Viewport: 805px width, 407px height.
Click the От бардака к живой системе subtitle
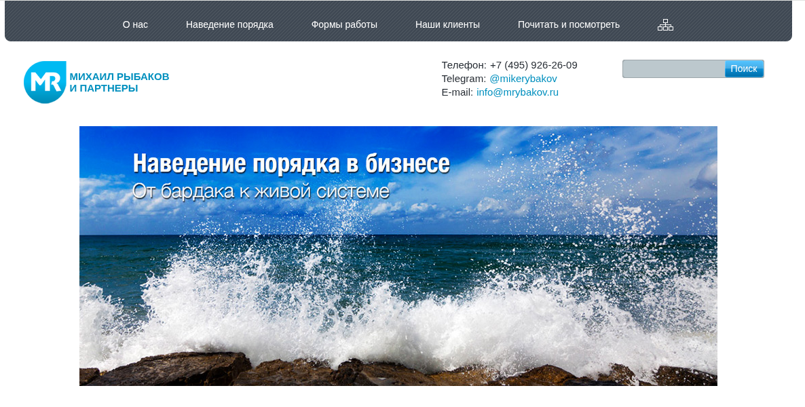click(261, 191)
